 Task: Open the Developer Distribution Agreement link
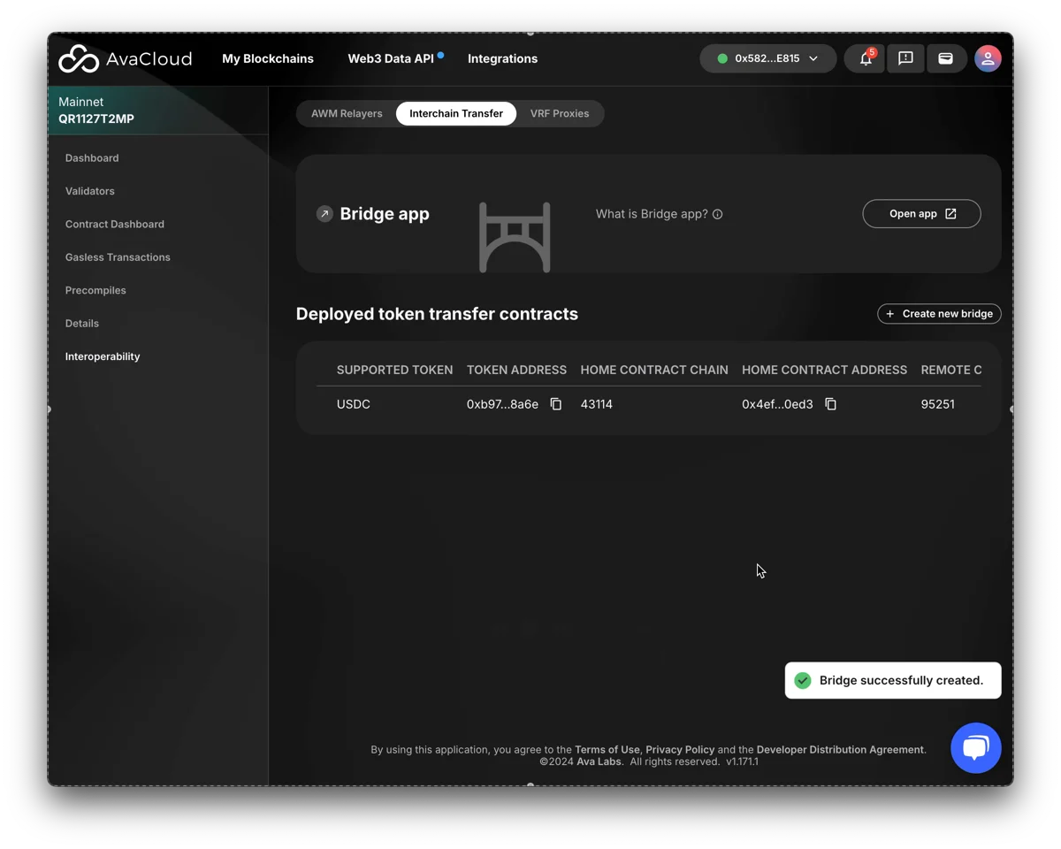[x=840, y=750]
